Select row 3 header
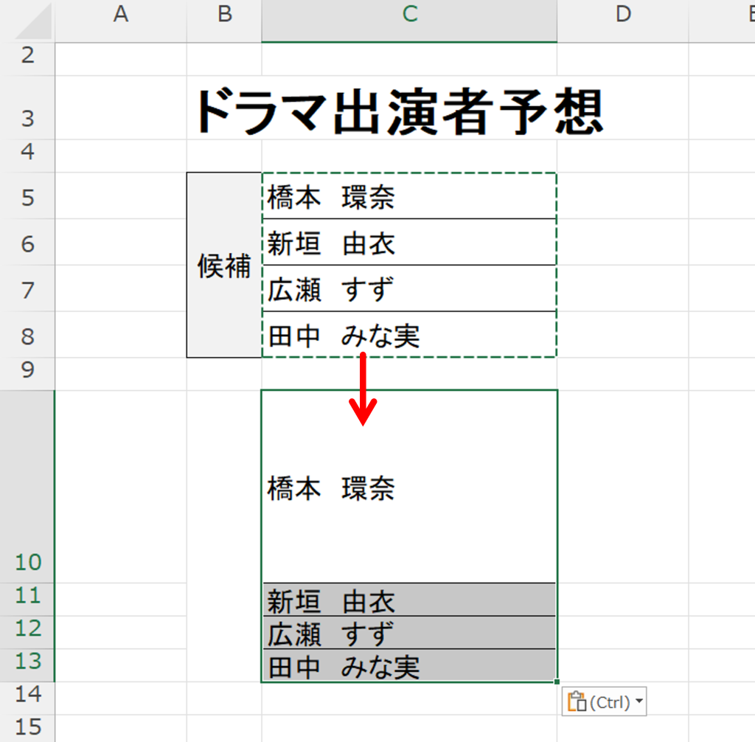 (27, 118)
